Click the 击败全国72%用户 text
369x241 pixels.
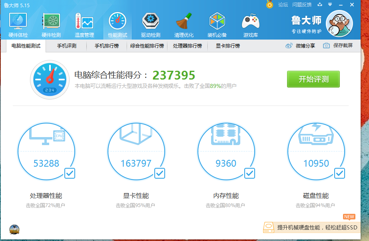tap(46, 205)
